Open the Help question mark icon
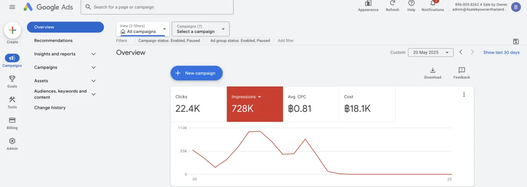Screen dimensions: 527x187 (411, 3)
